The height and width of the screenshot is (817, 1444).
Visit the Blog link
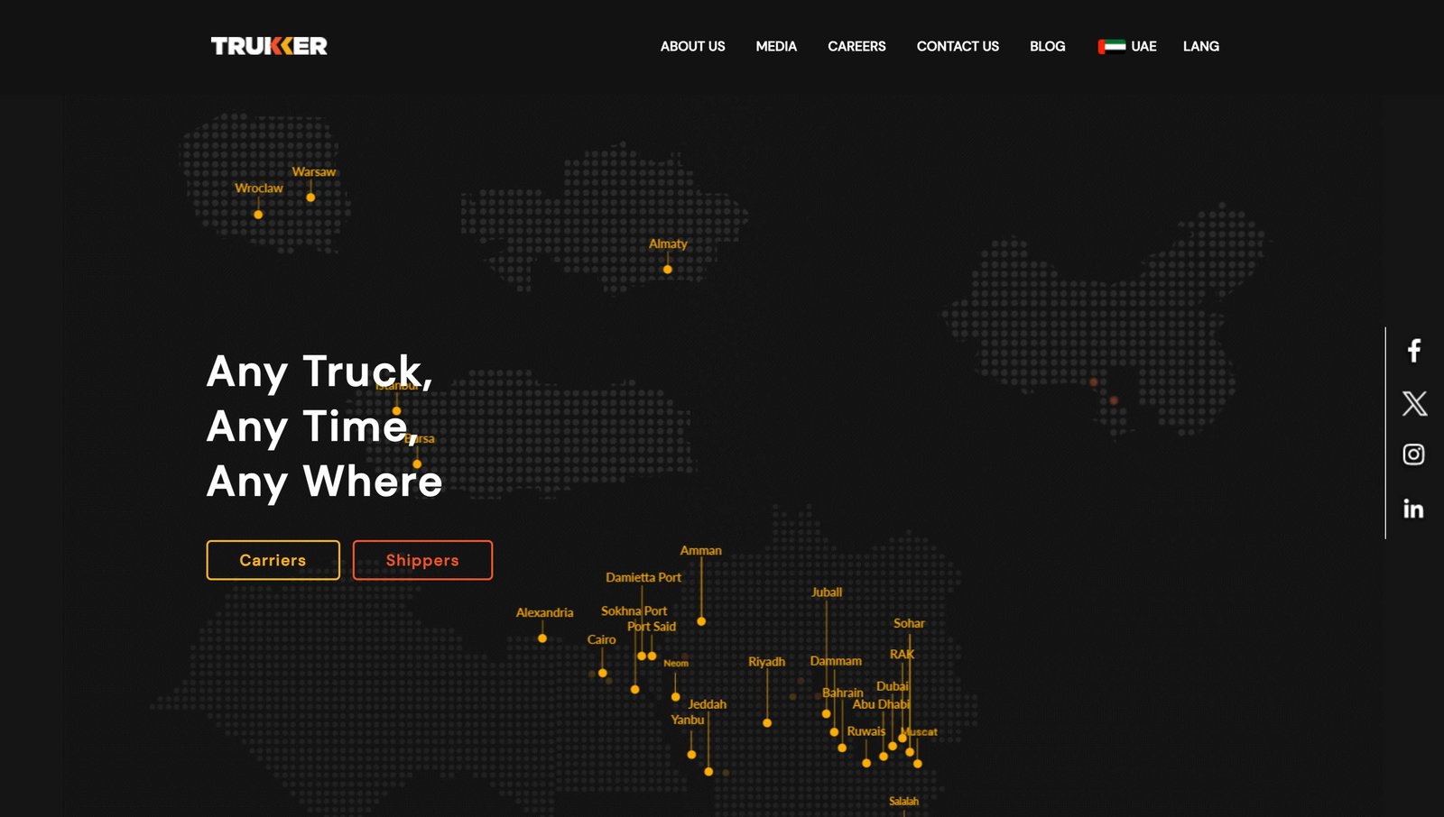coord(1047,47)
